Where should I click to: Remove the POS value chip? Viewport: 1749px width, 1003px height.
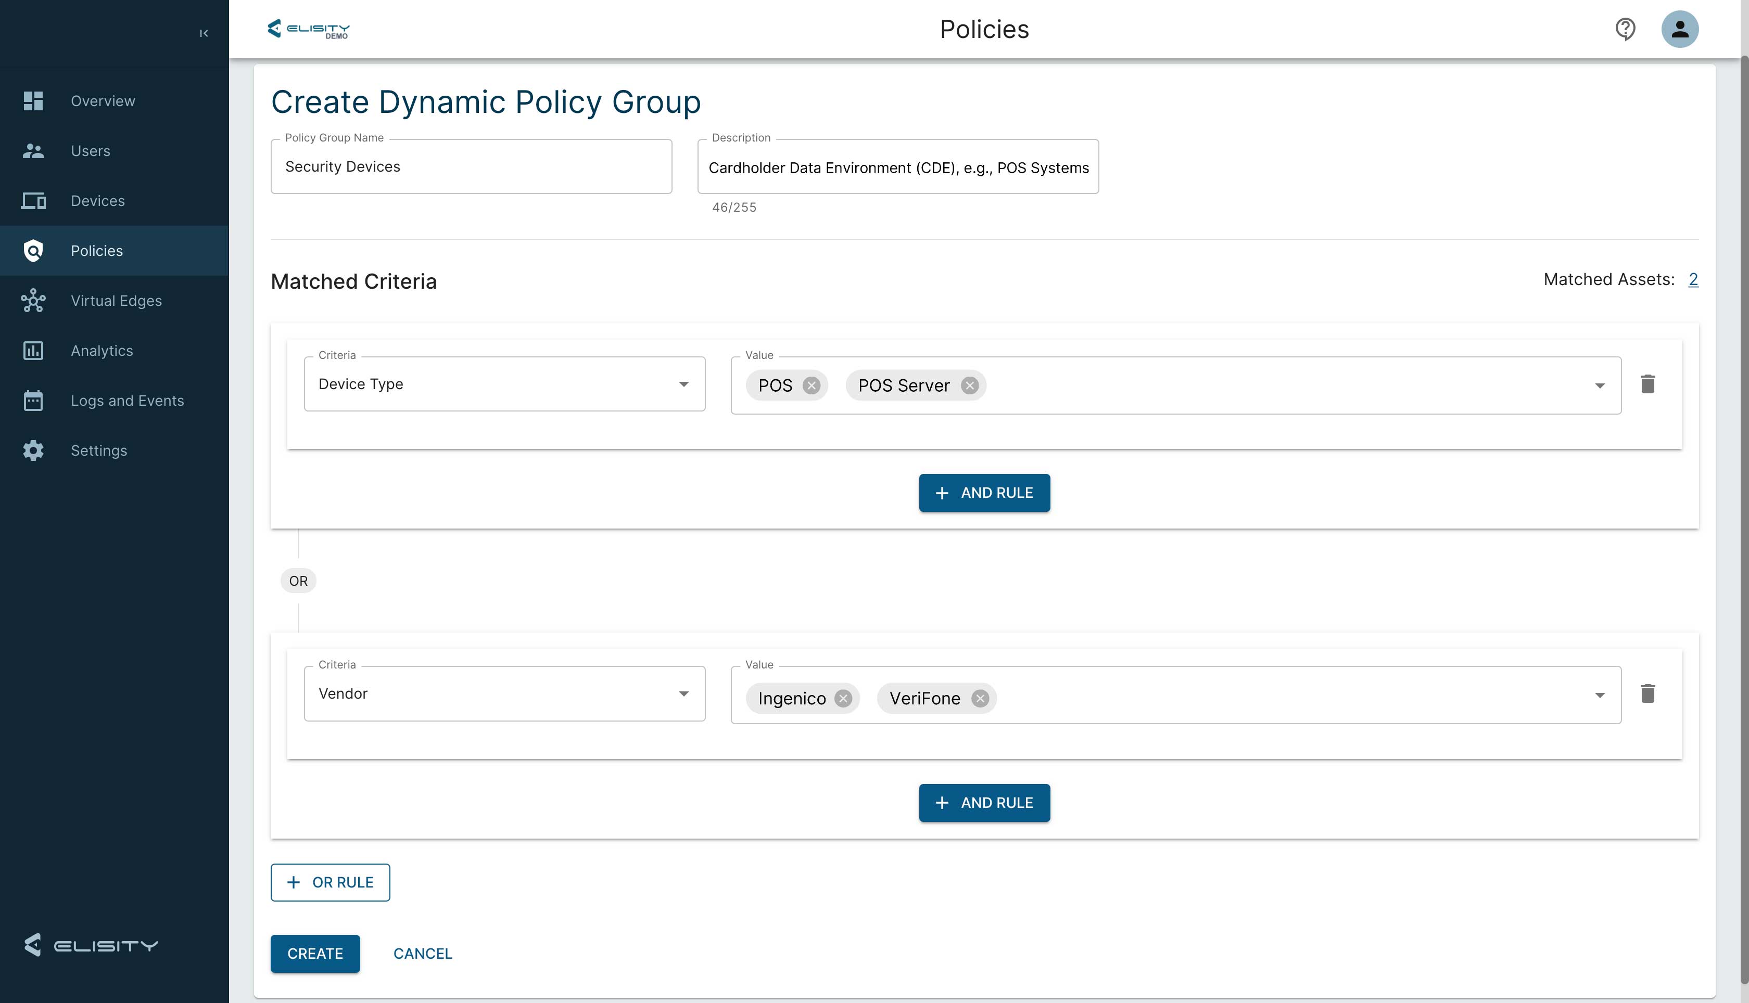[813, 386]
